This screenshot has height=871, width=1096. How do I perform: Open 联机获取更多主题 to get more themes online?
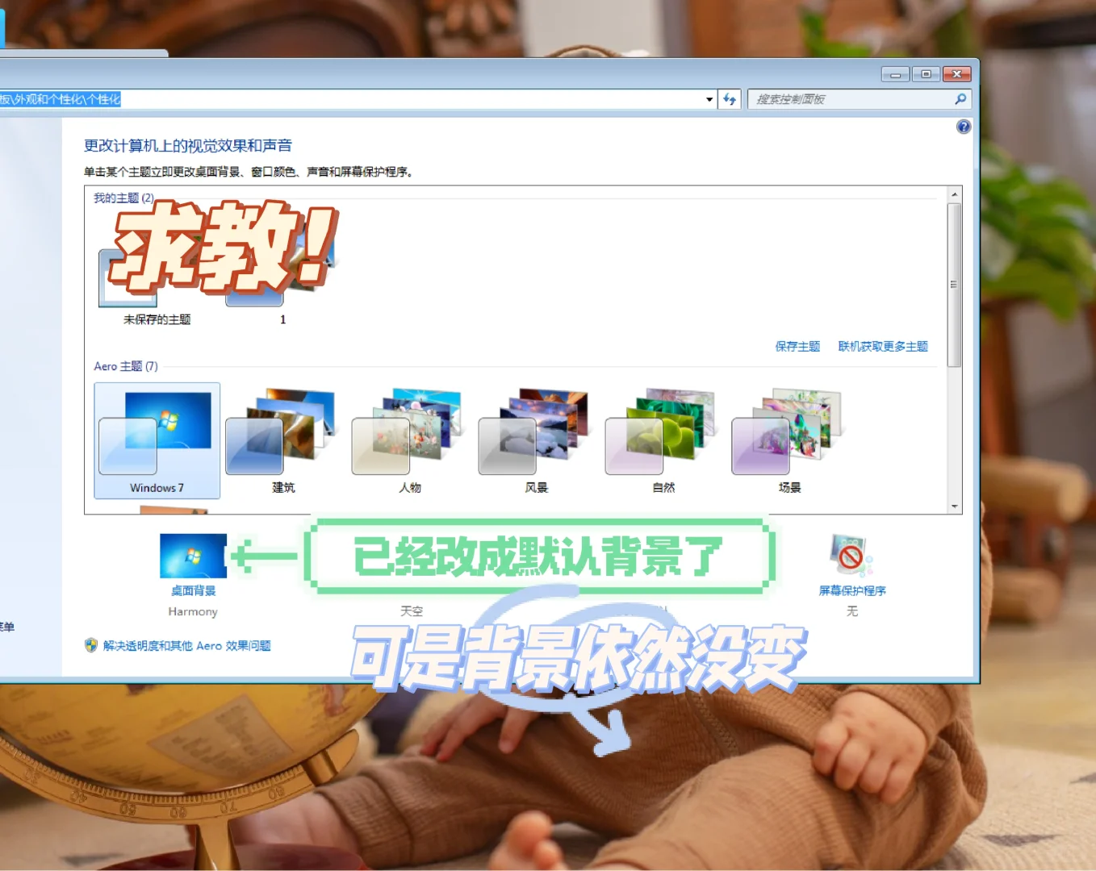point(884,345)
